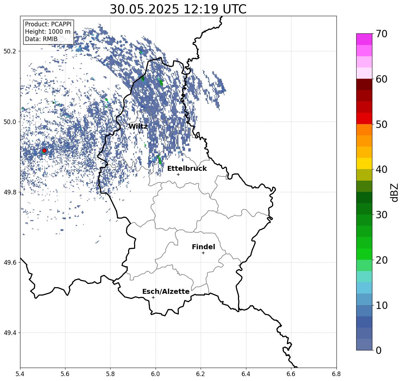The image size is (403, 381).
Task: Click the longitude tick label 6.6
Action: (291, 374)
